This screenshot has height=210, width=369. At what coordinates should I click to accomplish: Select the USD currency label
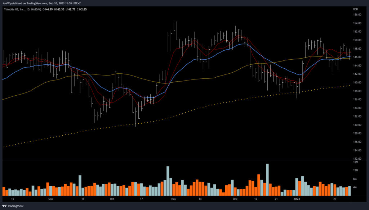pos(355,9)
